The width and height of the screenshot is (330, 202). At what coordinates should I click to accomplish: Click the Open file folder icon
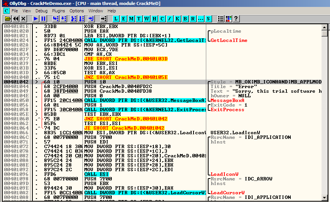[7, 18]
